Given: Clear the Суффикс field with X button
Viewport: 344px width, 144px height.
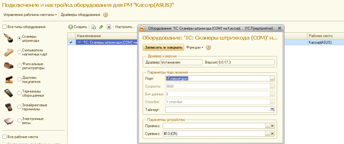Looking at the screenshot, I should click(x=272, y=134).
